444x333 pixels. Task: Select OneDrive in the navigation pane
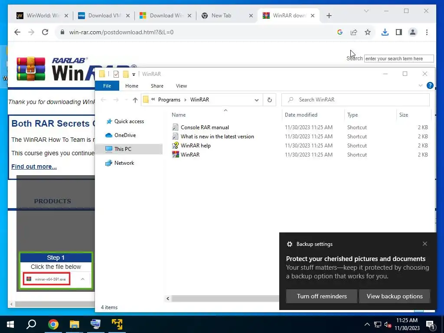coord(125,135)
